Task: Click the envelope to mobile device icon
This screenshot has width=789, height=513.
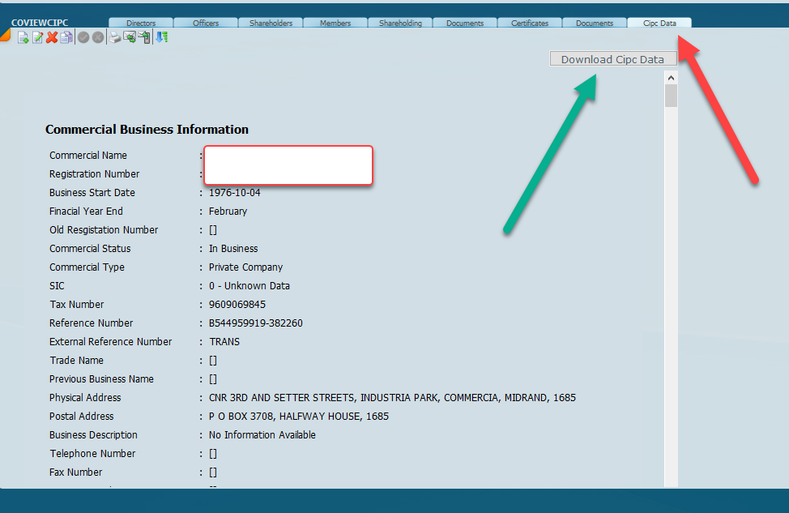Action: coord(144,38)
